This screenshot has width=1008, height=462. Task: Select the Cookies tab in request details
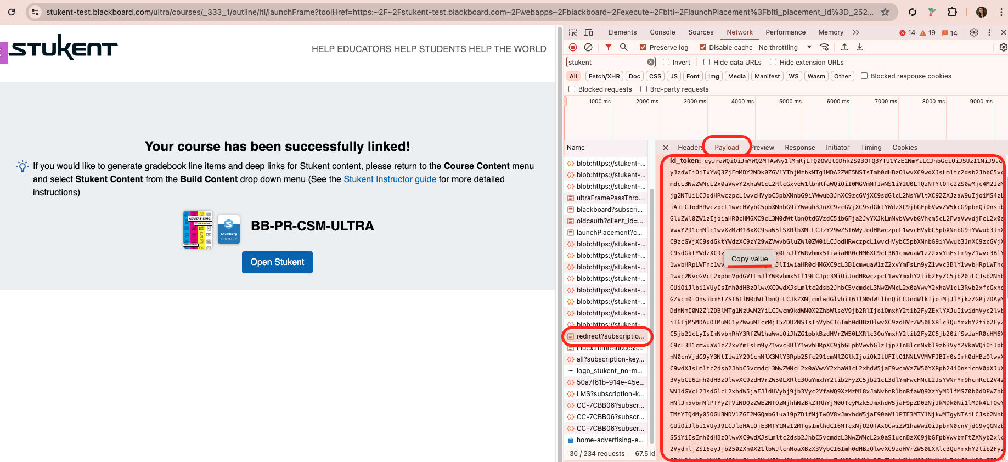[x=904, y=148]
